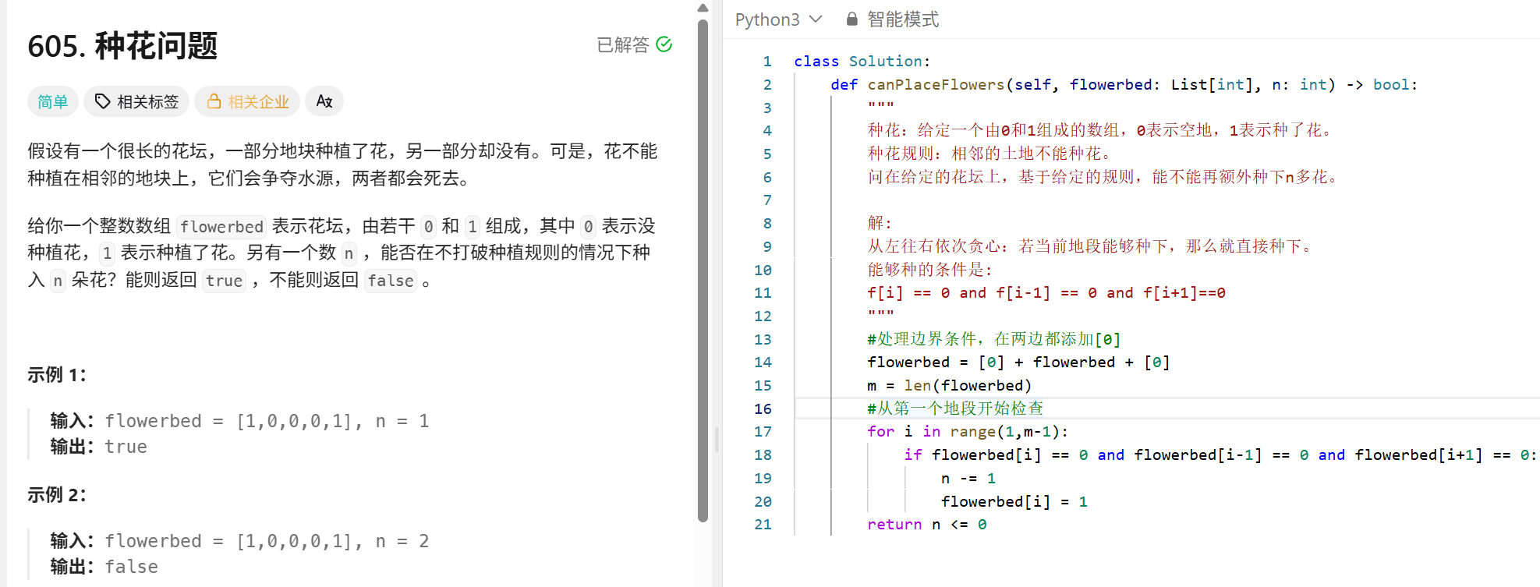The height and width of the screenshot is (587, 1540).
Task: Click example input with n = 1
Action: (x=240, y=421)
